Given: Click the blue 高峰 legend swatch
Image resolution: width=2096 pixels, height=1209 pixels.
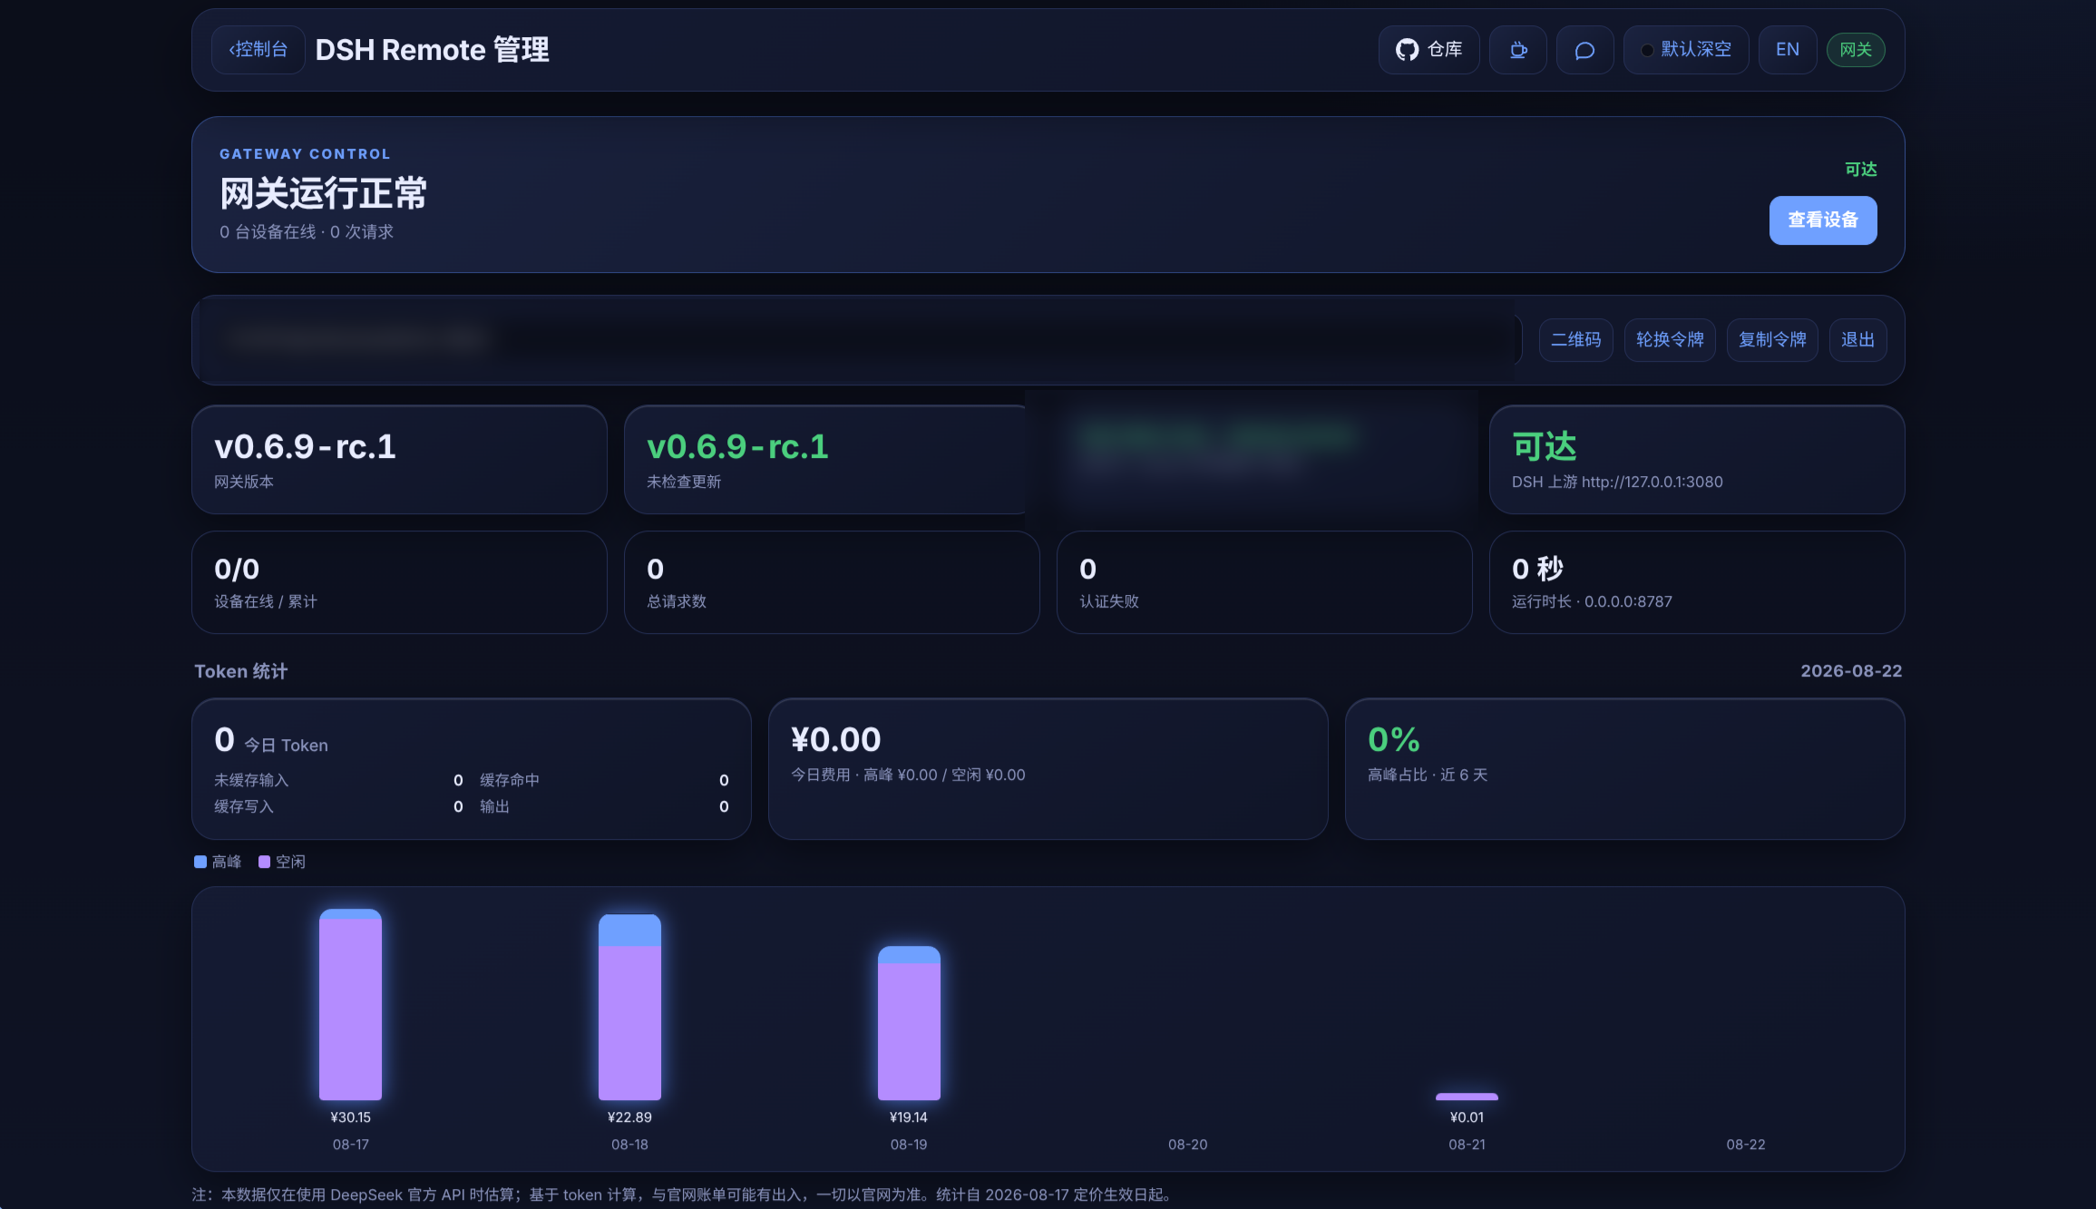Looking at the screenshot, I should point(200,862).
